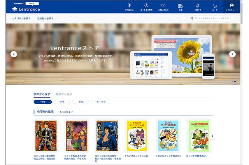Image resolution: width=249 pixels, height=165 pixels.
Task: Open the それいけズッコケ三人組 yellow cover
Action: [137, 136]
